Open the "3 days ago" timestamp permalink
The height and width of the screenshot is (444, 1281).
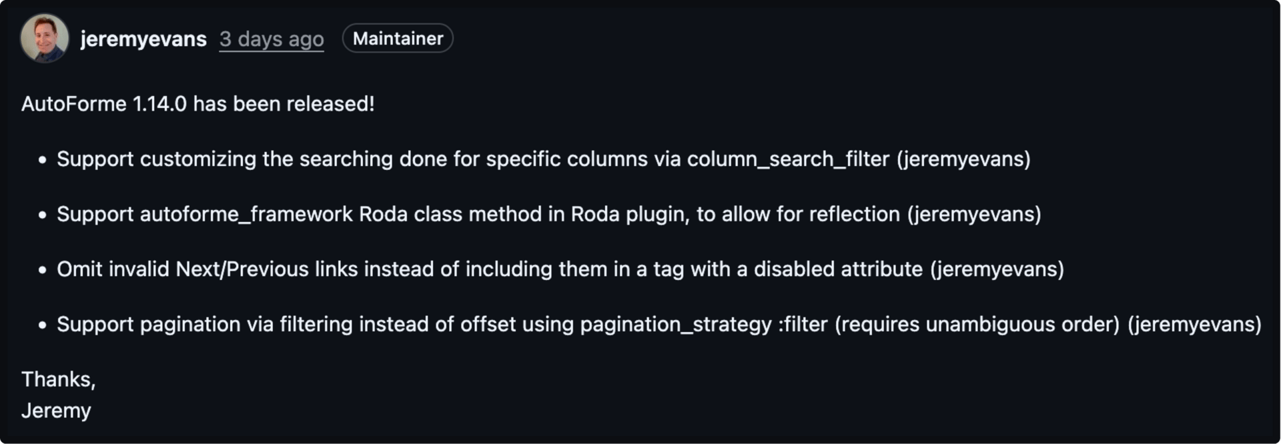(x=272, y=39)
